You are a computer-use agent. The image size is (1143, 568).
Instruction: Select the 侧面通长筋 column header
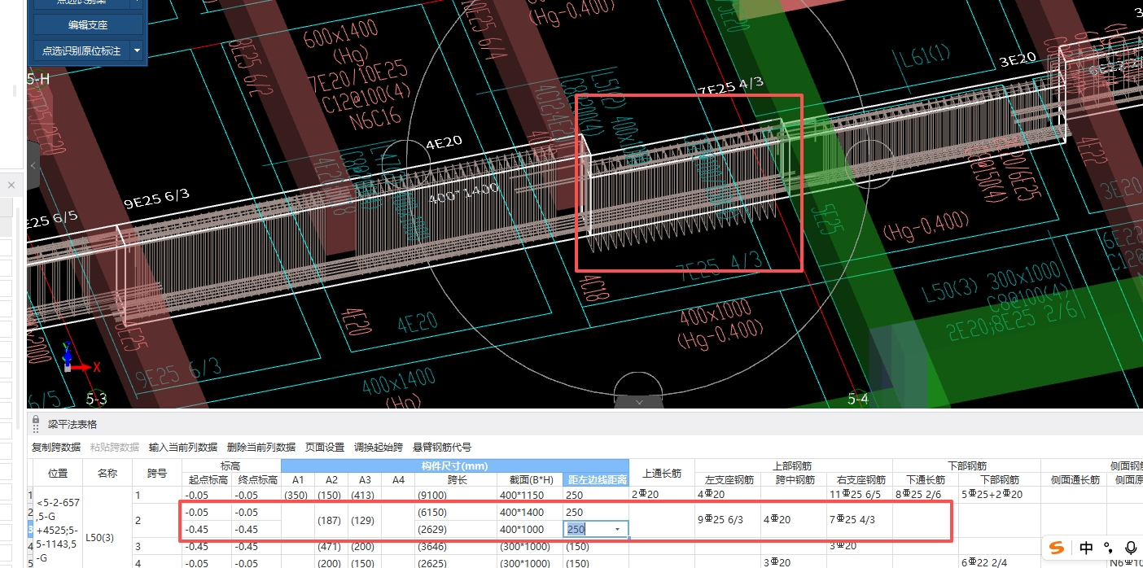coord(1075,480)
